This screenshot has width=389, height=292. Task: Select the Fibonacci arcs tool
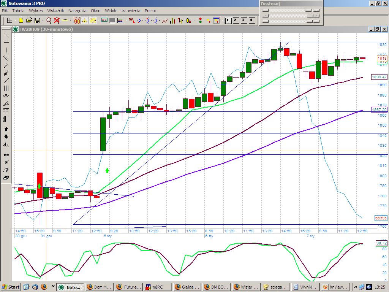pos(6,96)
